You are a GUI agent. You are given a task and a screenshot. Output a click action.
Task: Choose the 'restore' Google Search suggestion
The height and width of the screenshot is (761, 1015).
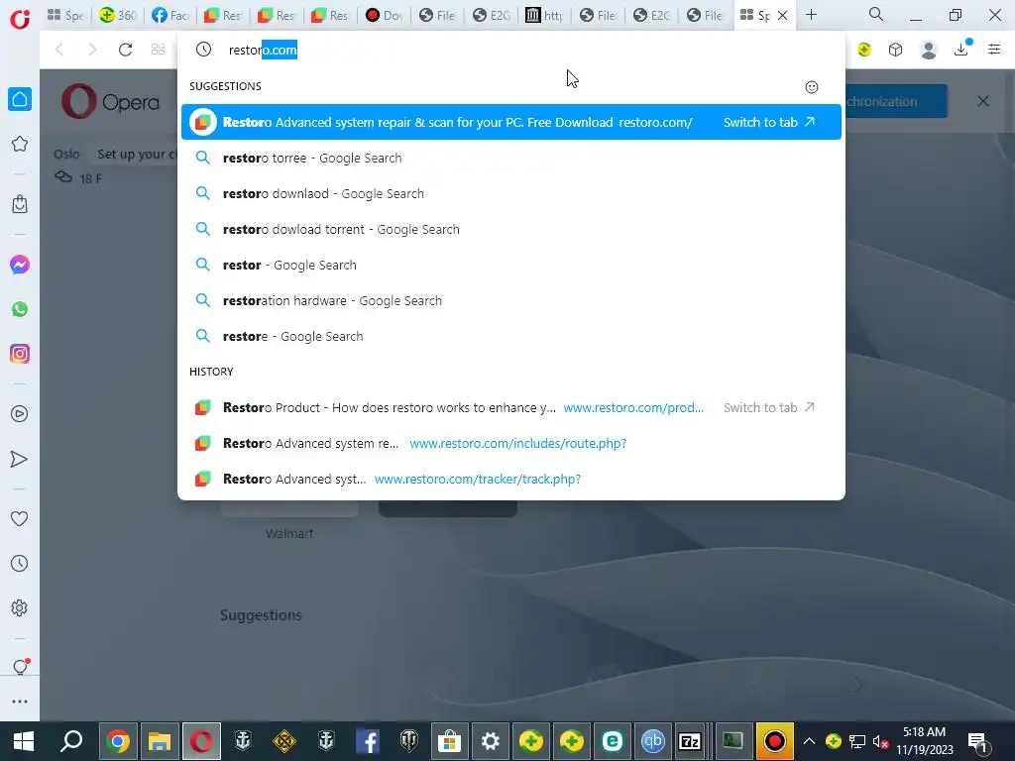tap(511, 336)
